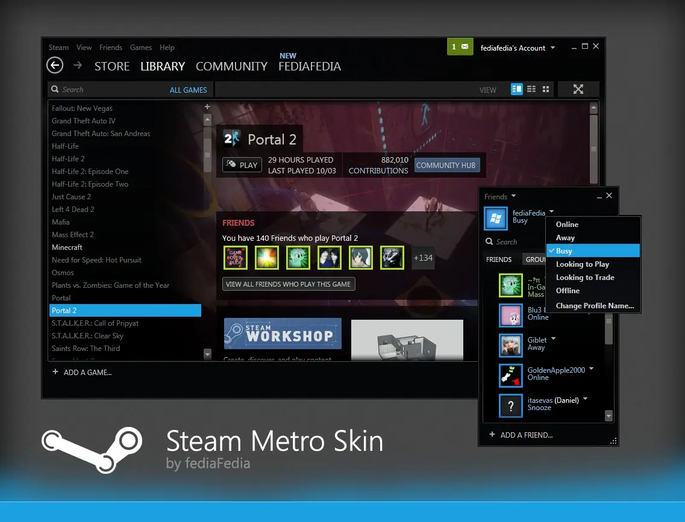Open the Games menu
This screenshot has height=522, width=685.
pos(140,47)
